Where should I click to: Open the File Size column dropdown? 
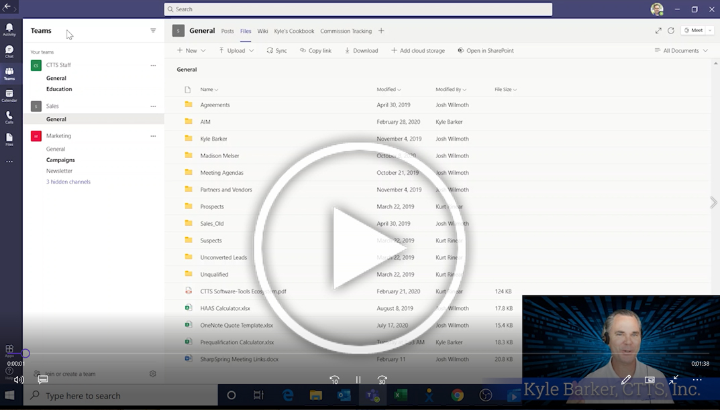coord(505,89)
